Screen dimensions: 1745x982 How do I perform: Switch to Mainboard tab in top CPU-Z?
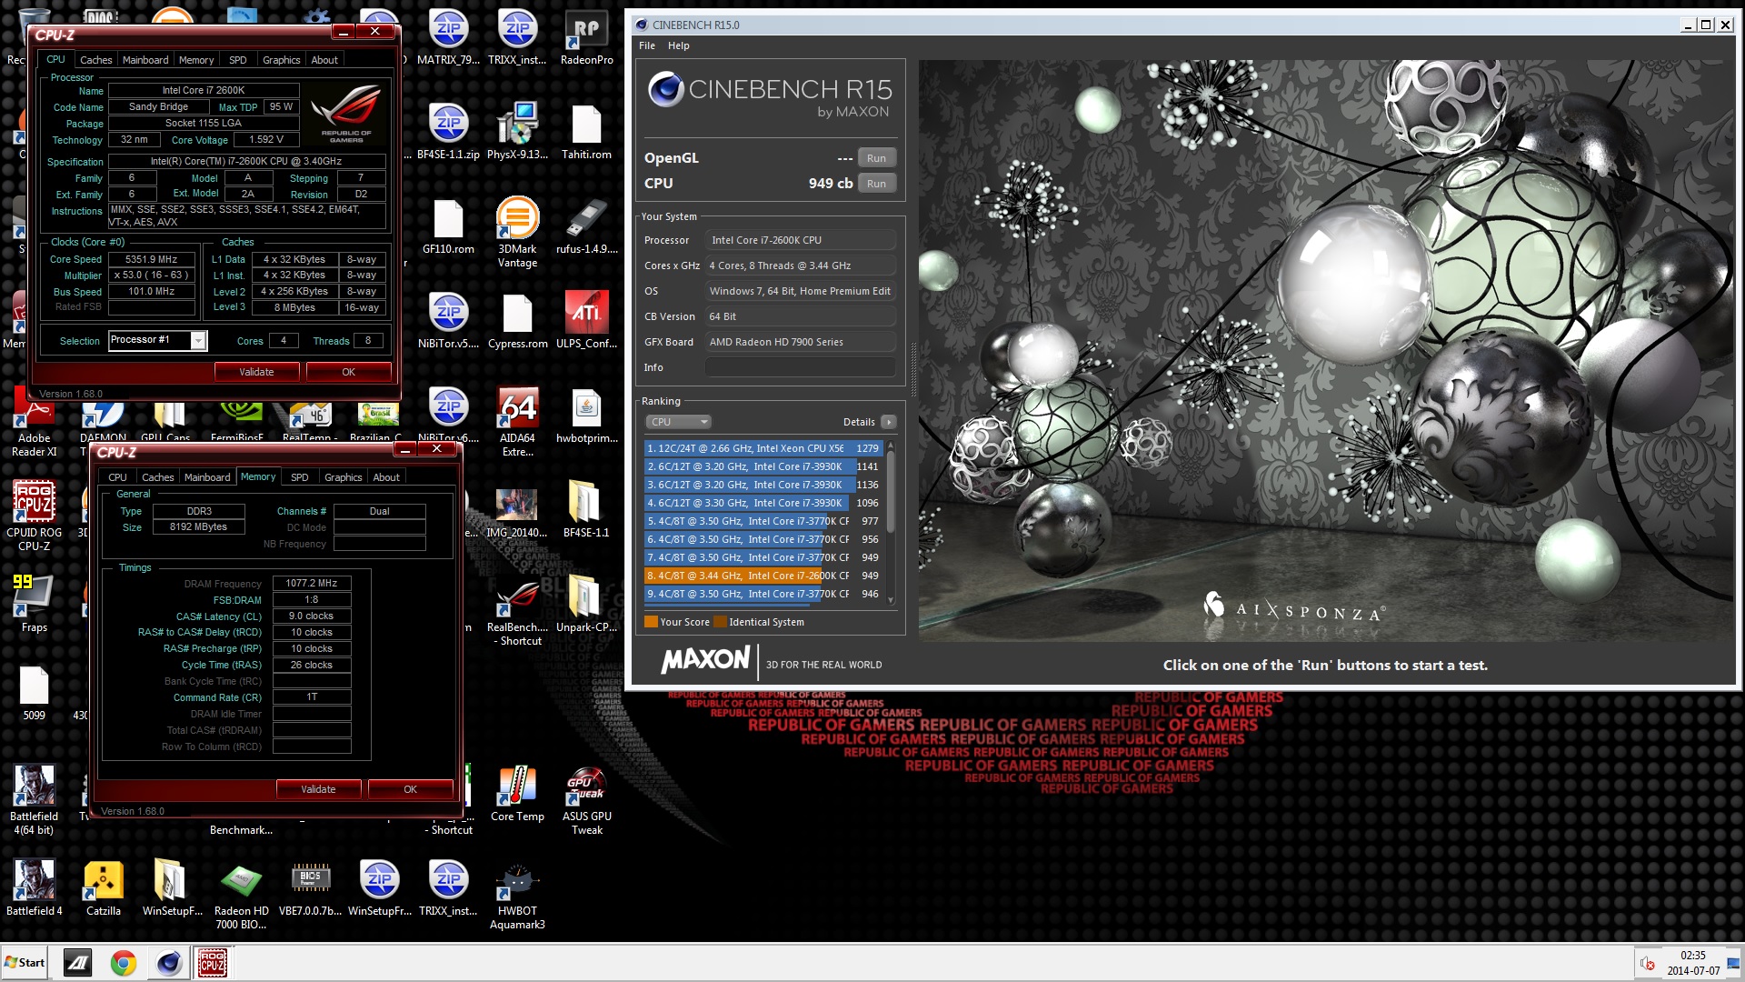click(145, 60)
